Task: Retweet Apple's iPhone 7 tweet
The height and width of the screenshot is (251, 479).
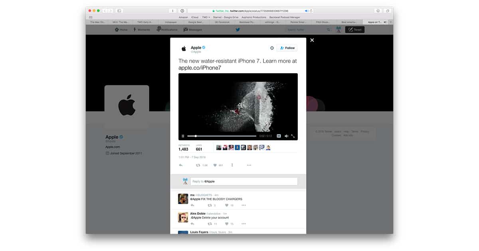Action: coord(198,165)
